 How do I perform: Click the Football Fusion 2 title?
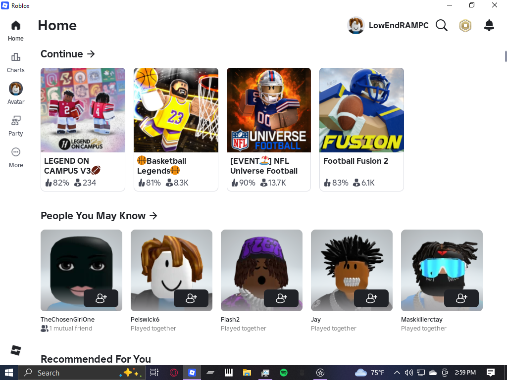pyautogui.click(x=355, y=161)
